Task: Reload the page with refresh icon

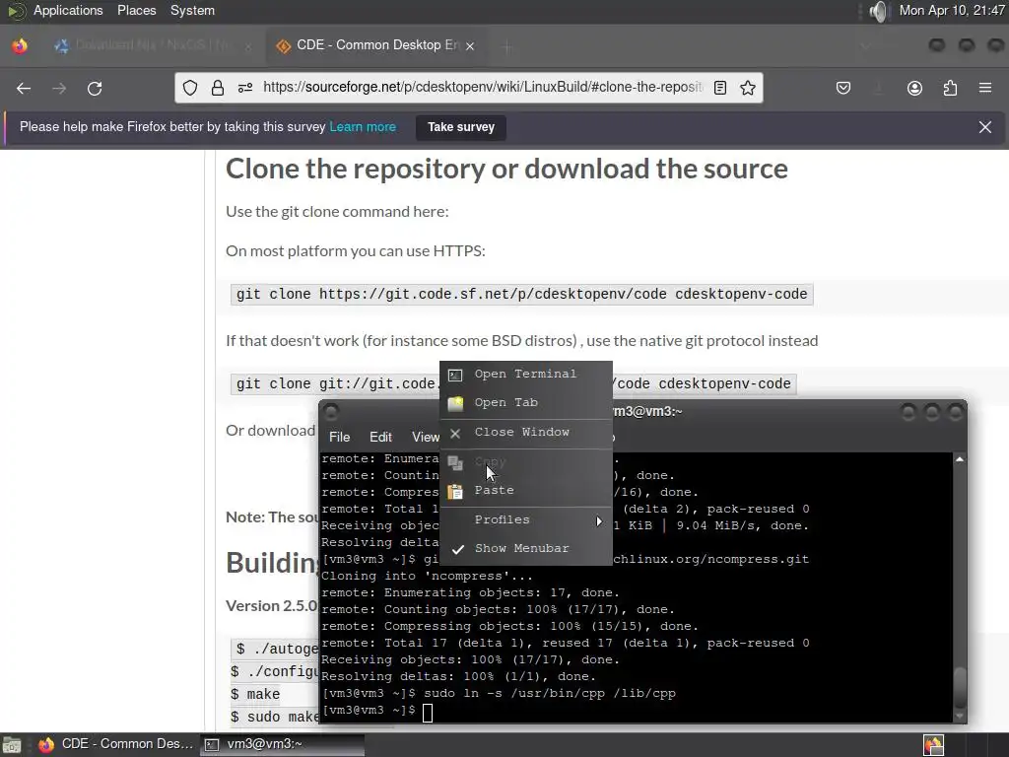Action: point(95,88)
